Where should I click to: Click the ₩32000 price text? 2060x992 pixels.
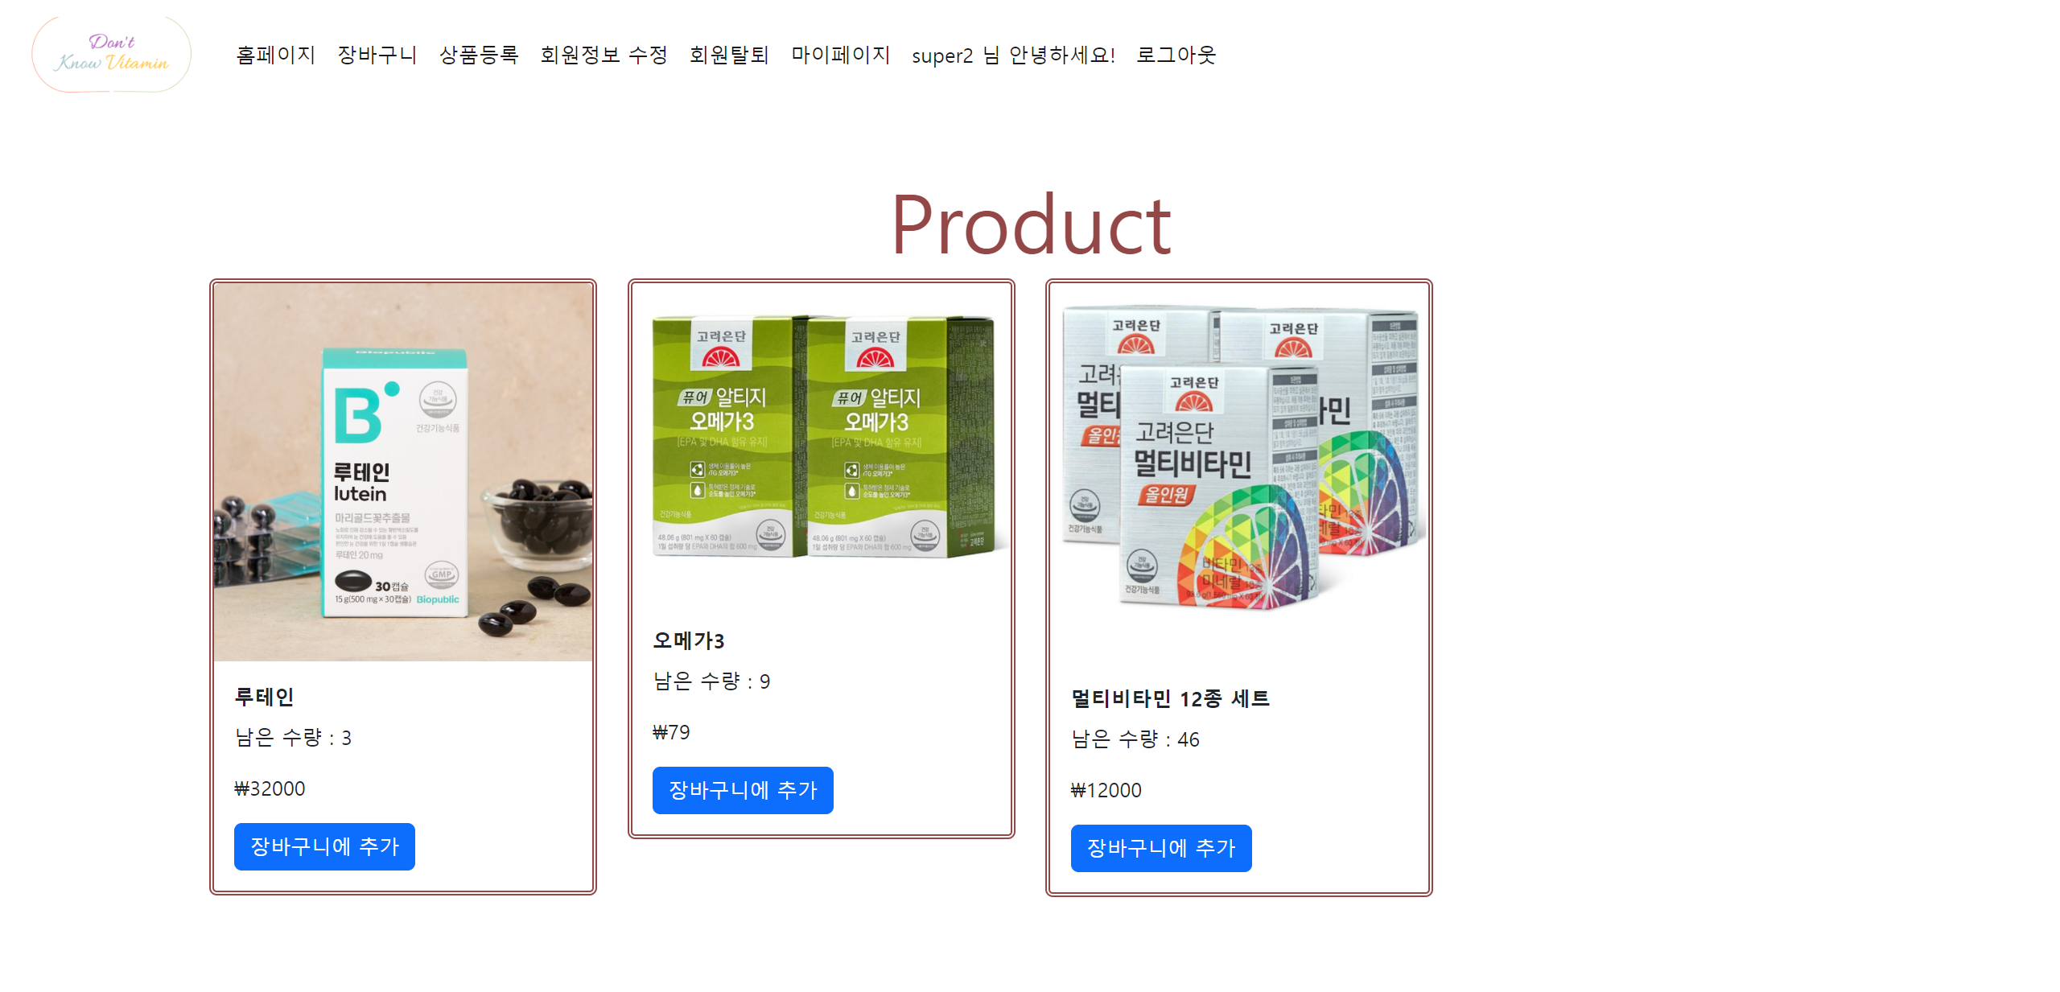270,788
